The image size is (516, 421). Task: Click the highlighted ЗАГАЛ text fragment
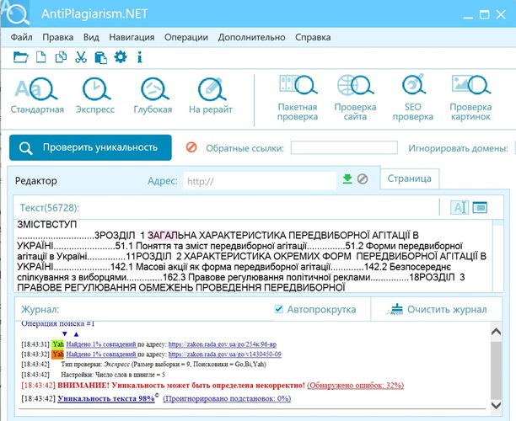(163, 235)
